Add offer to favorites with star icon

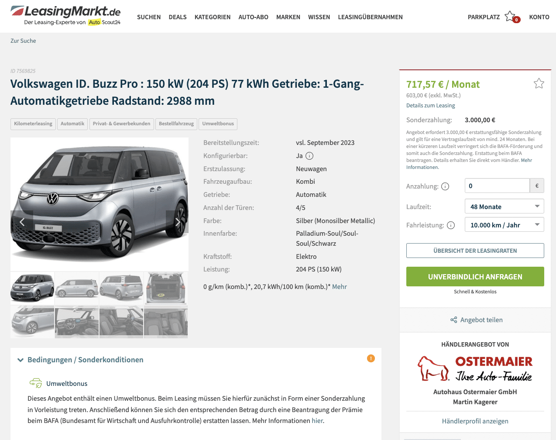[x=539, y=83]
